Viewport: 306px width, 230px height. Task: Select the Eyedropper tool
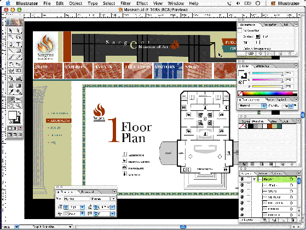pyautogui.click(x=11, y=92)
